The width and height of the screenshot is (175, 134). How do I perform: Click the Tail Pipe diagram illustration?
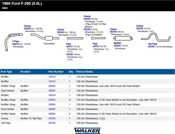pos(156,37)
